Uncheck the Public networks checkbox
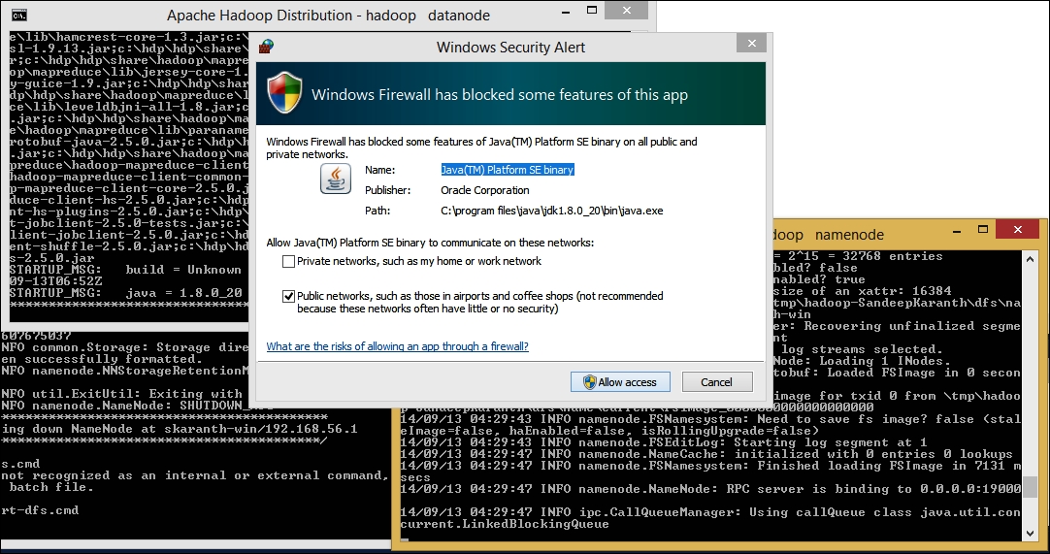 click(x=288, y=296)
